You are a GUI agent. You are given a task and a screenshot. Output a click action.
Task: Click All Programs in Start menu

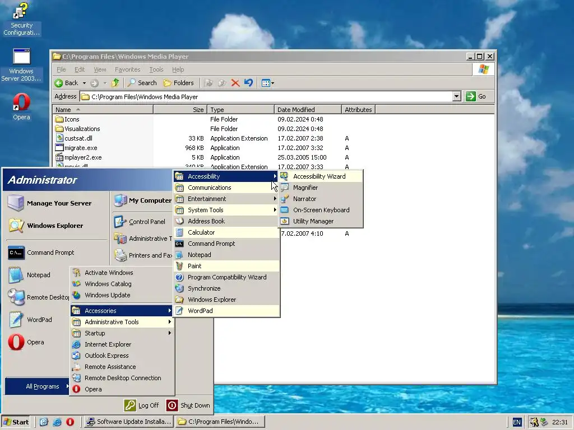(x=37, y=386)
